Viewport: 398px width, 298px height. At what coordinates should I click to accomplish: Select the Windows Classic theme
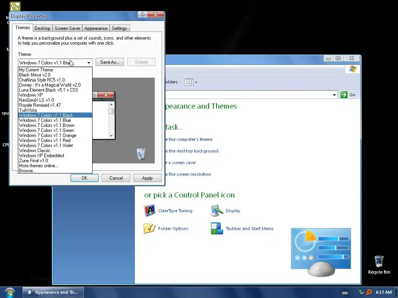point(55,151)
